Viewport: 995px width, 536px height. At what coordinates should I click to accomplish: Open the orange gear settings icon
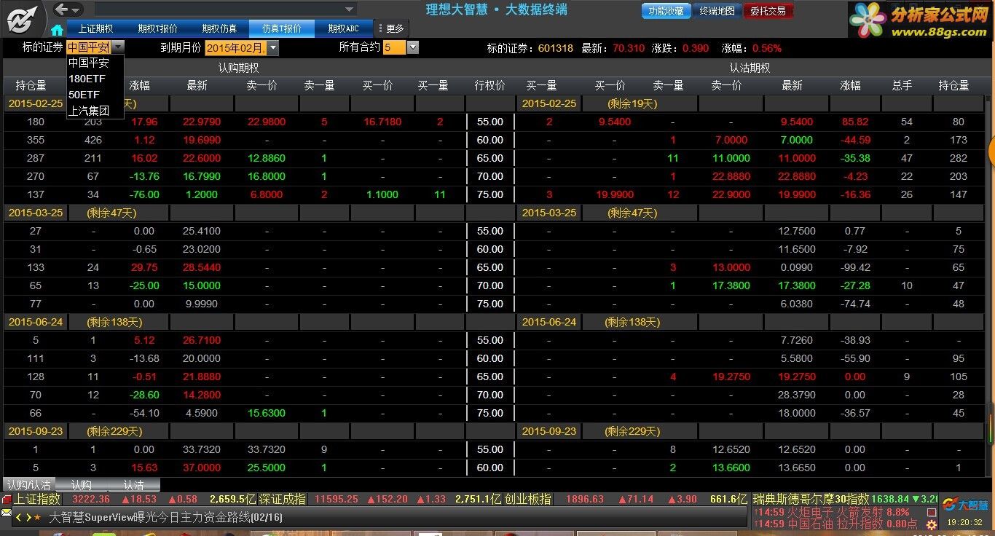pyautogui.click(x=931, y=524)
